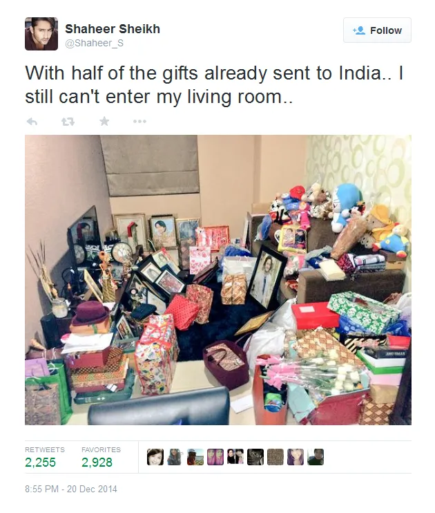The image size is (435, 513).
Task: Retweet this tweet using retweet icon
Action: [x=68, y=122]
